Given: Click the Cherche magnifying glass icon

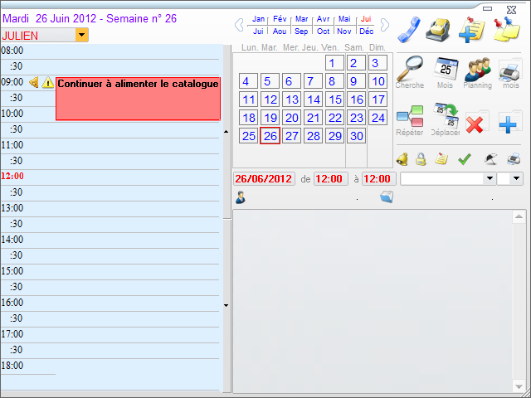Looking at the screenshot, I should coord(409,69).
